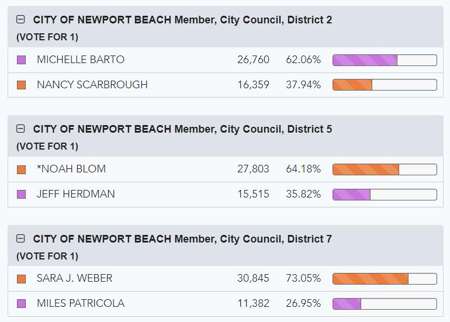
Task: Collapse the District 7 council race
Action: (21, 239)
